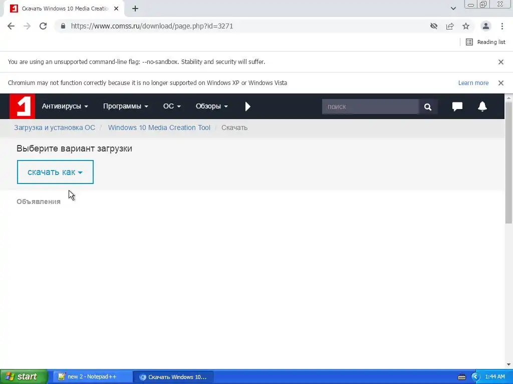Click the forward navigation arrow
The height and width of the screenshot is (384, 513).
point(27,26)
